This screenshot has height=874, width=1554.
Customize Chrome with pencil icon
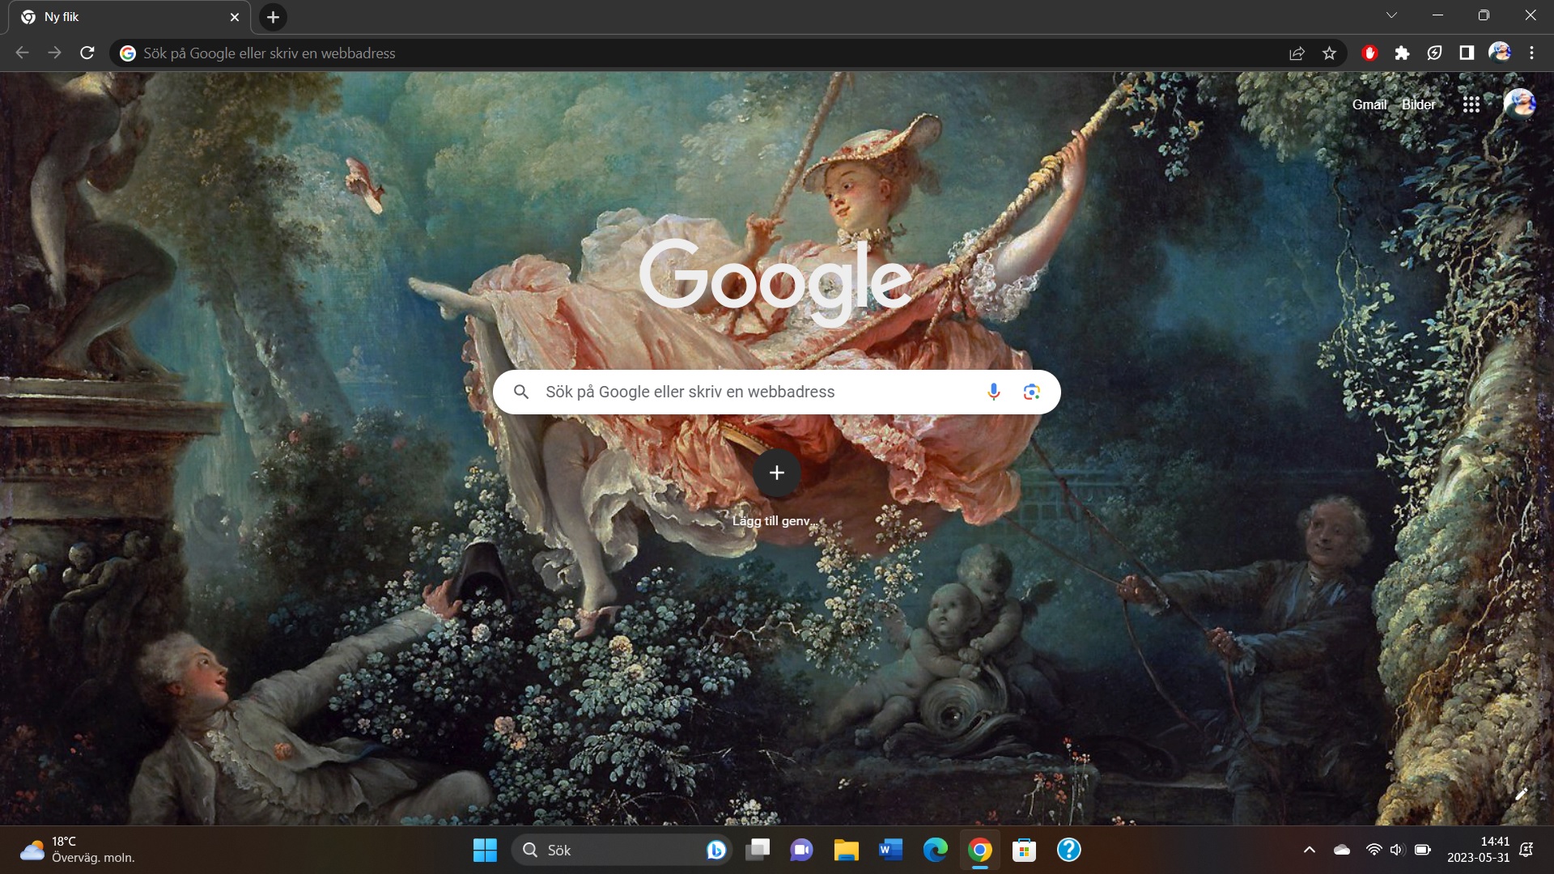pyautogui.click(x=1522, y=794)
